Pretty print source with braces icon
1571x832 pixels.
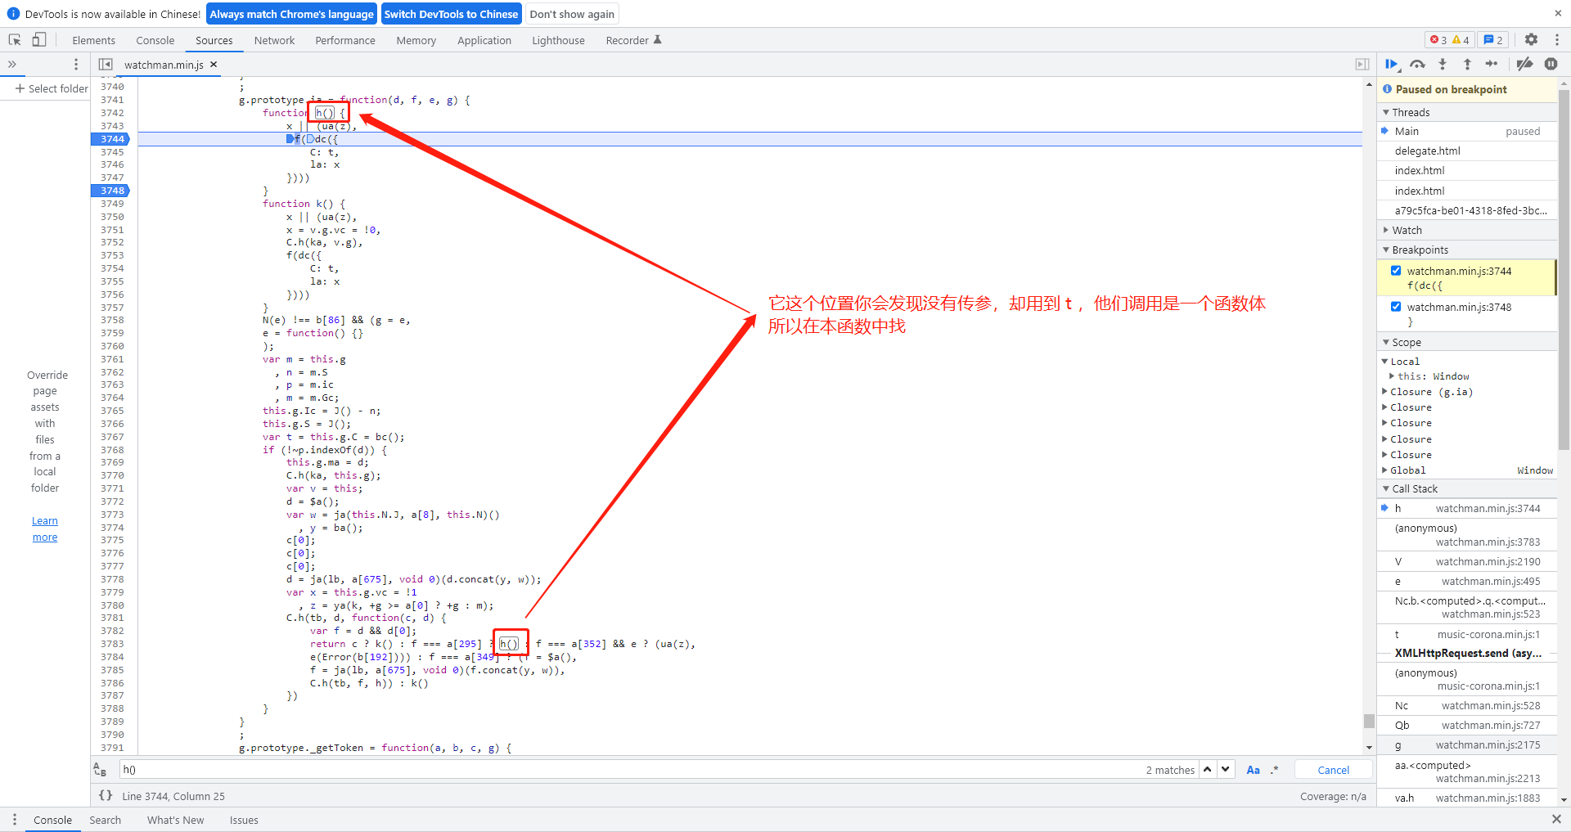click(106, 795)
